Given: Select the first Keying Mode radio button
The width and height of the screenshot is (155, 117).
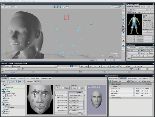Looking at the screenshot, I should 144,22.
